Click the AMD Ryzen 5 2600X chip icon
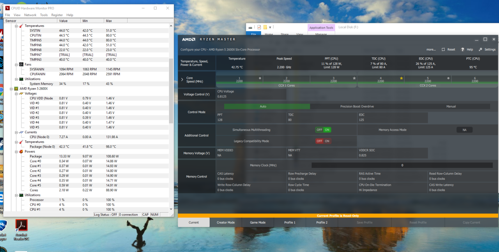The width and height of the screenshot is (499, 252). pyautogui.click(x=16, y=89)
